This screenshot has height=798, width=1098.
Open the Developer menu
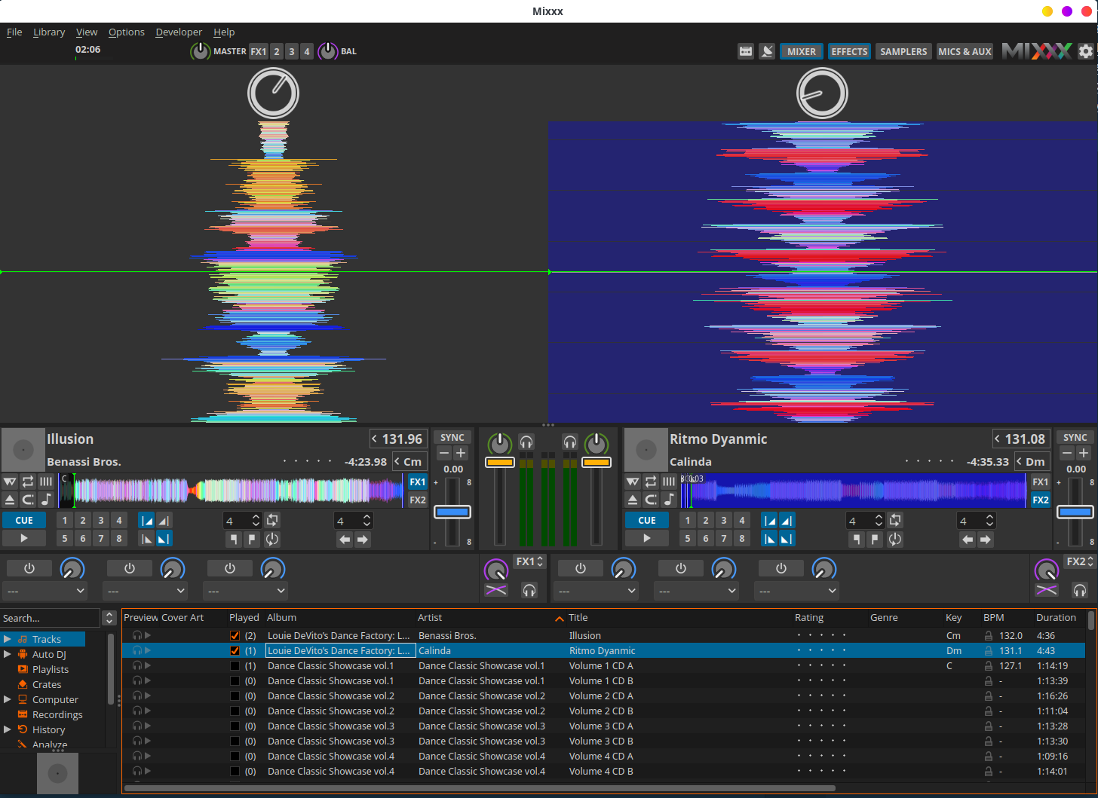(179, 32)
